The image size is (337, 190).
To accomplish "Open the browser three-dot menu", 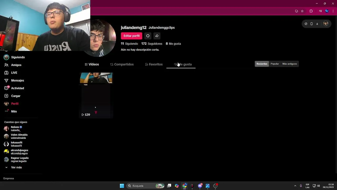I will 333,11.
